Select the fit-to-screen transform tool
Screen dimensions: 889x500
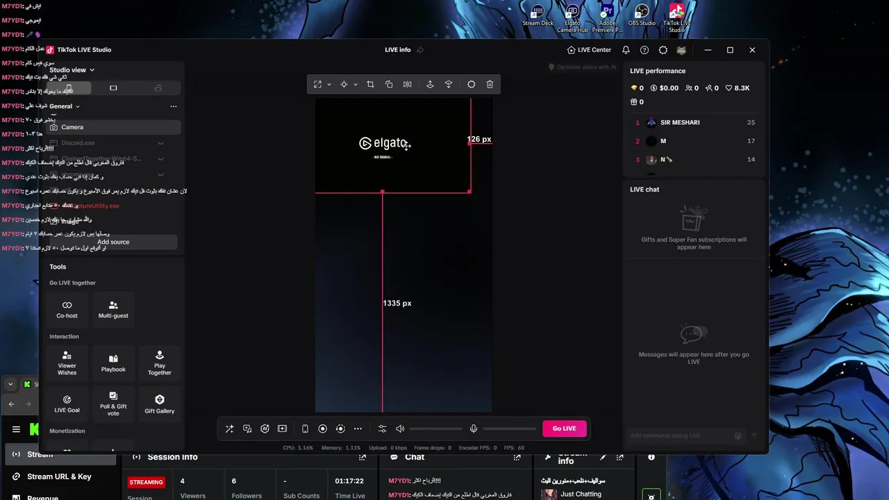pos(317,85)
